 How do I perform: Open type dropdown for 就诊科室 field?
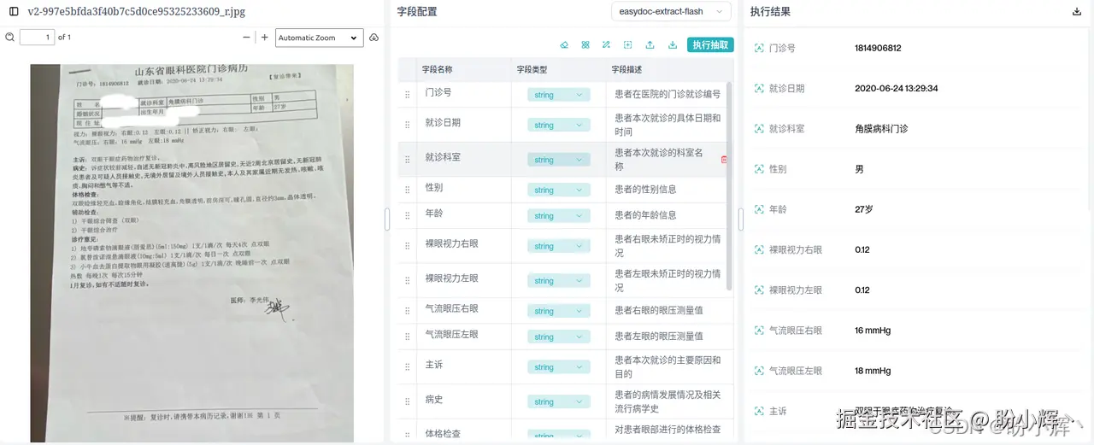[x=559, y=160]
